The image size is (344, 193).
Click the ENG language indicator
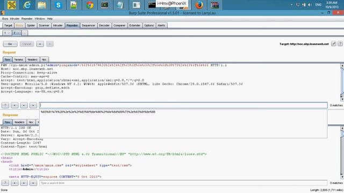[x=318, y=5]
